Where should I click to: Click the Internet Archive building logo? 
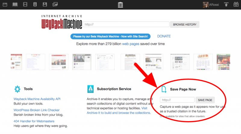pyautogui.click(x=120, y=5)
